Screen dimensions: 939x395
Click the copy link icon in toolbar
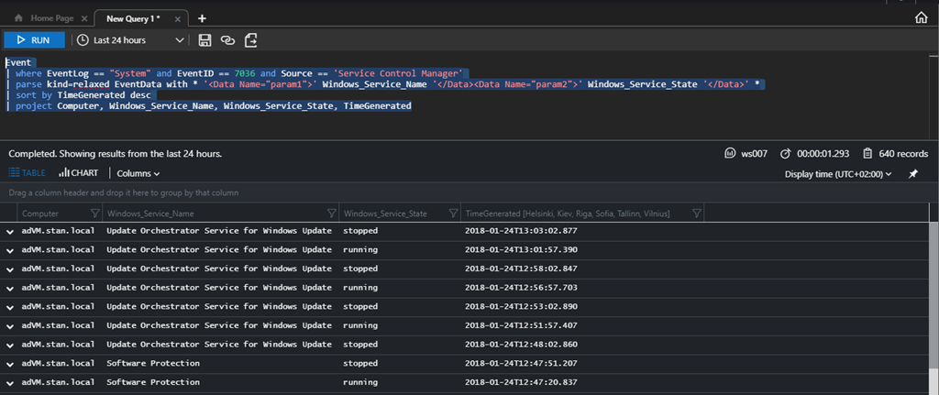point(227,40)
